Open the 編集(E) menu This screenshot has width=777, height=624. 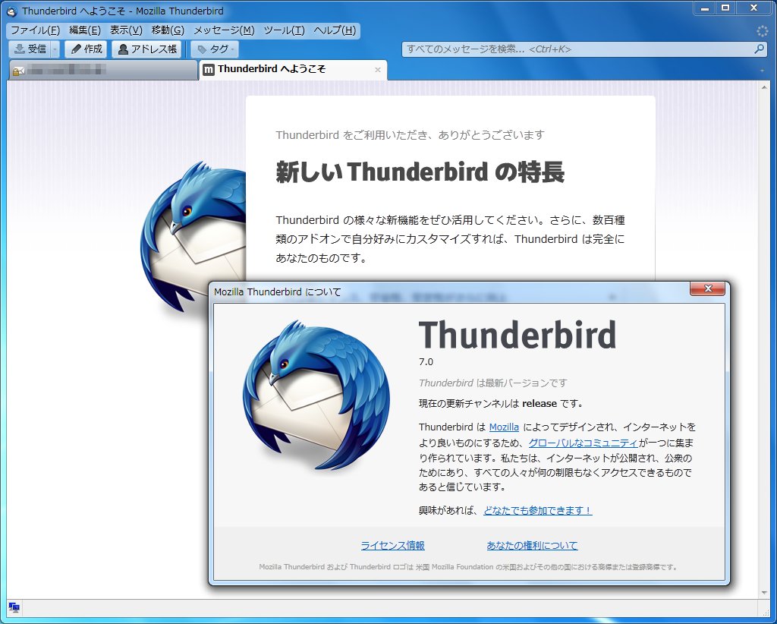tap(85, 30)
